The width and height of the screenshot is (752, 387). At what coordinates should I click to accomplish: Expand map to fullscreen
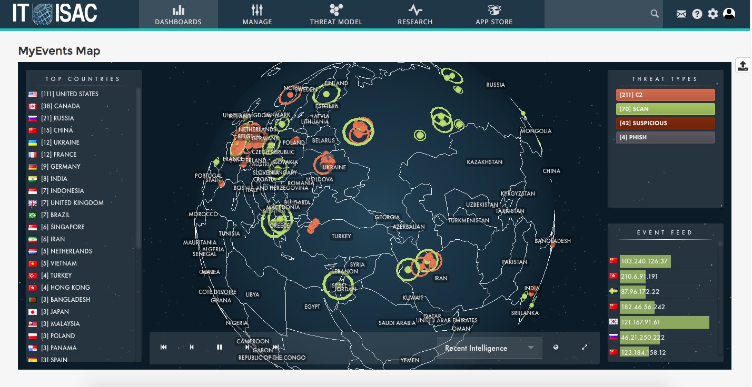tap(585, 348)
